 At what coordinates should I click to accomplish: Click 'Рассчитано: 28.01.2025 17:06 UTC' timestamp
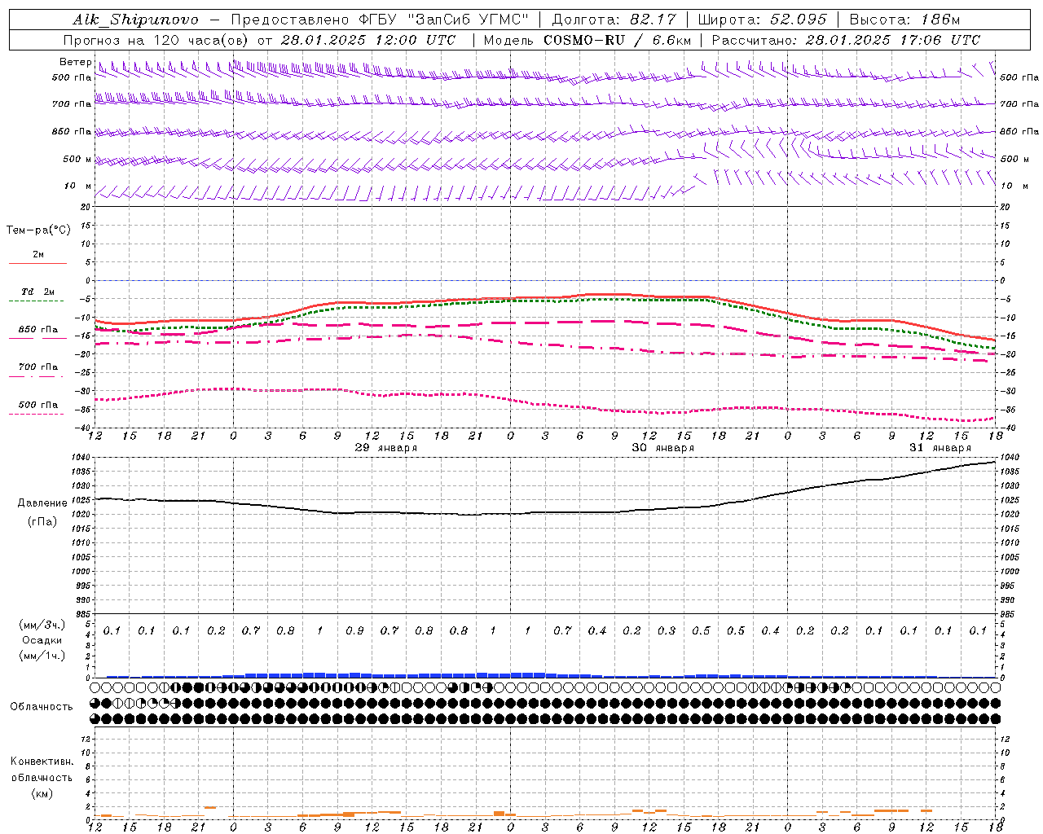click(846, 40)
